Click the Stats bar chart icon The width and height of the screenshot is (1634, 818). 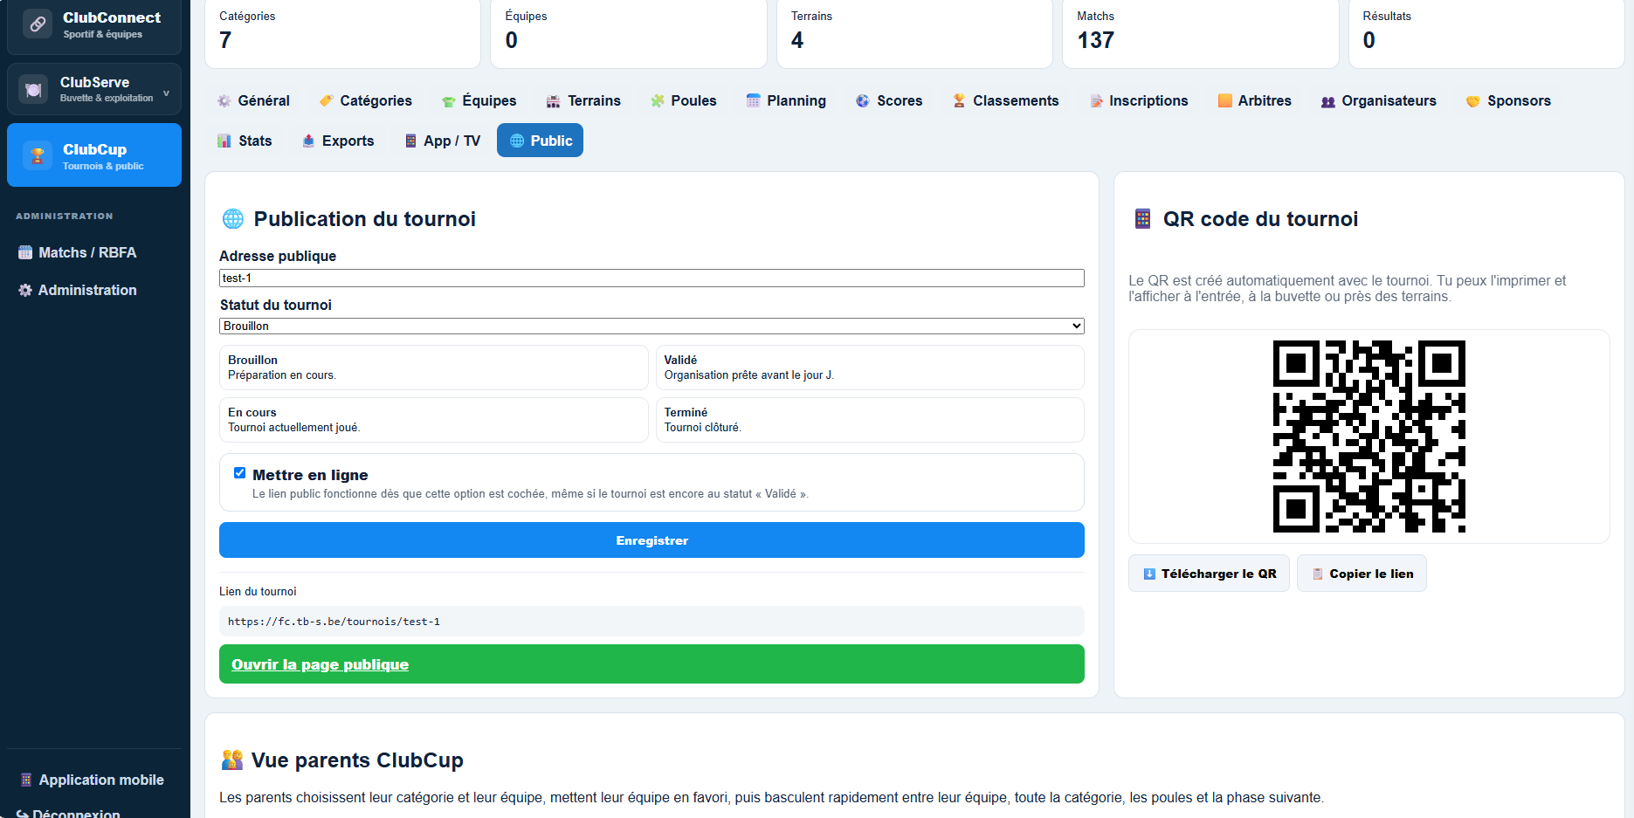(x=224, y=141)
